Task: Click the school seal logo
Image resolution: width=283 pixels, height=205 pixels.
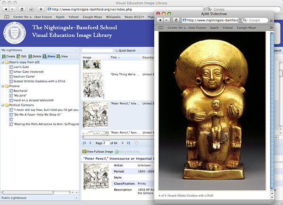Action: (x=15, y=33)
